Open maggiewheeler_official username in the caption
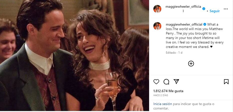233x112 pixels. 184,24
